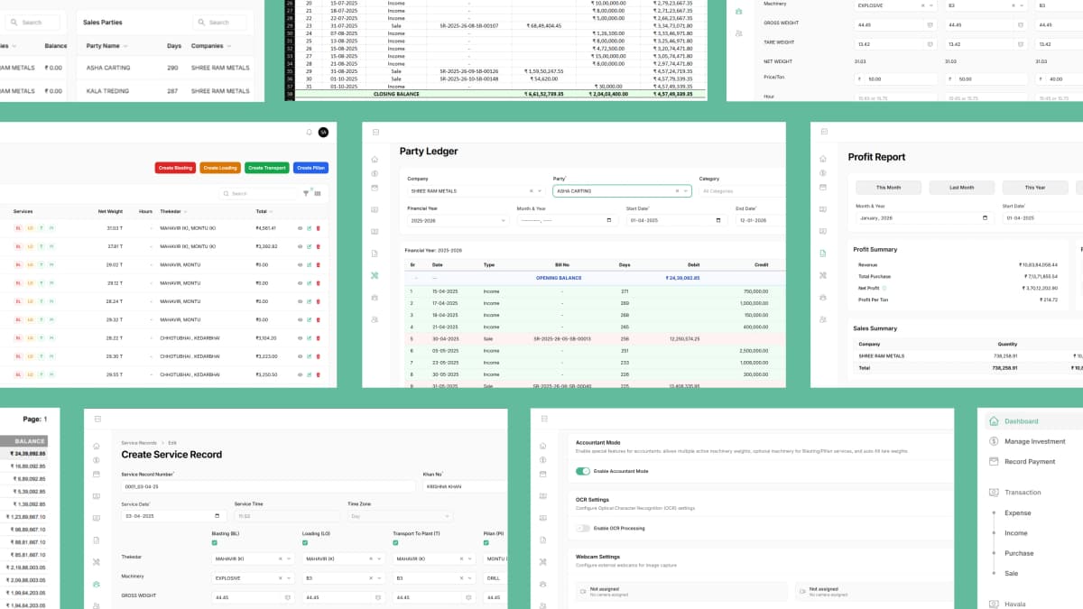
Task: Edit the service record totaling ₹3,104.20
Action: click(309, 337)
